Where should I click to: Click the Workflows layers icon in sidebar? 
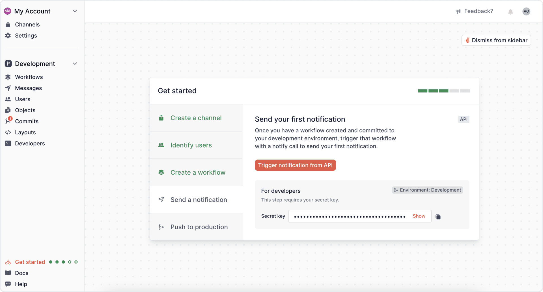click(8, 77)
